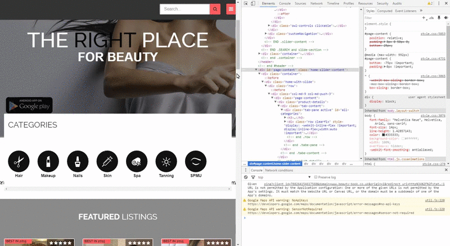The width and height of the screenshot is (450, 246).
Task: Click the animations diamond icon in Styles
Action: coord(445,18)
